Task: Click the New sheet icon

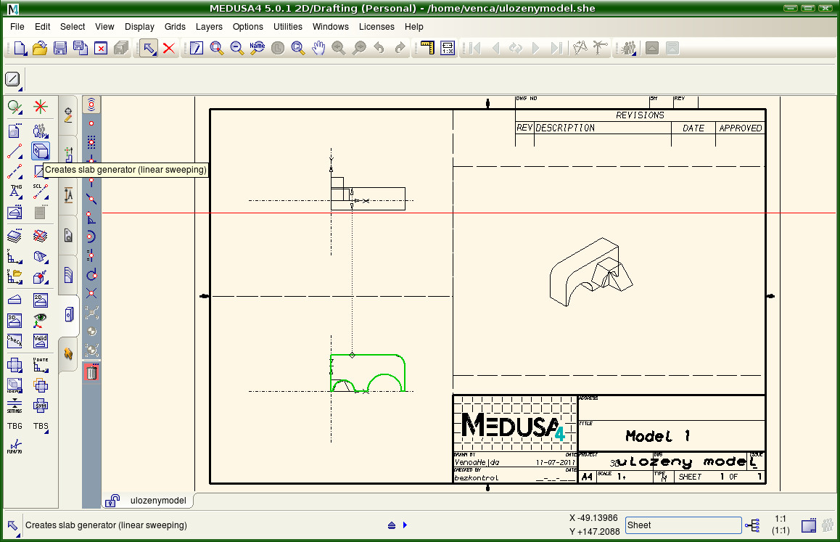Action: [x=20, y=48]
